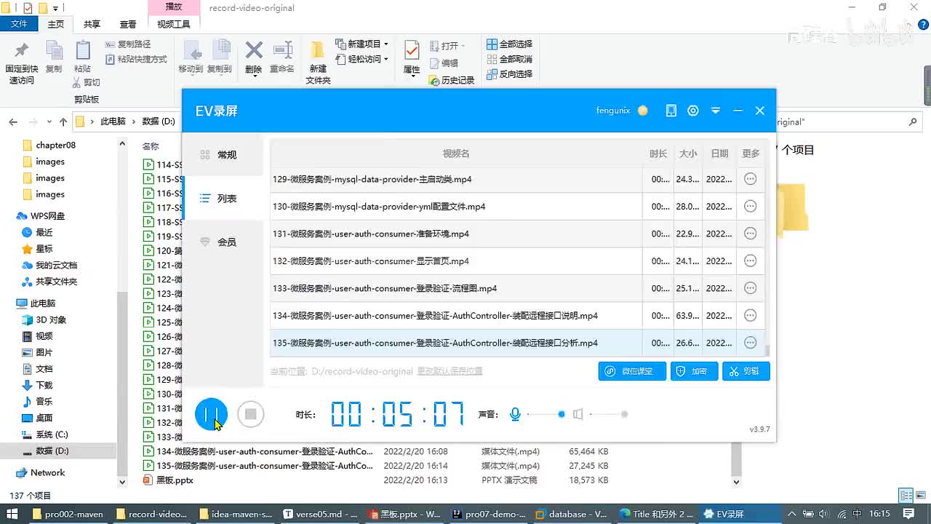This screenshot has width=931, height=524.
Task: Open the 视频工具 ribbon tab
Action: (x=174, y=24)
